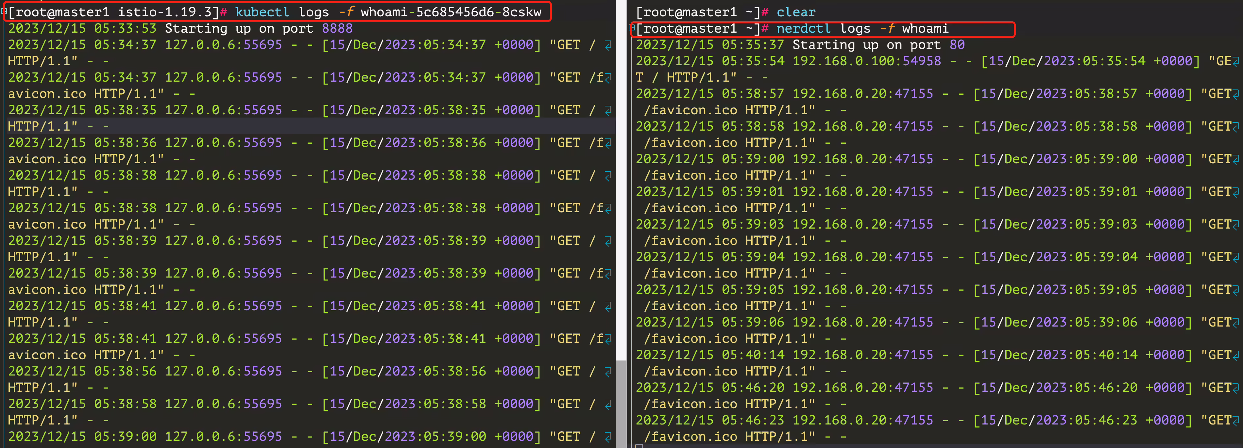This screenshot has width=1243, height=448.
Task: Click port number '8888' in left terminal
Action: click(337, 28)
